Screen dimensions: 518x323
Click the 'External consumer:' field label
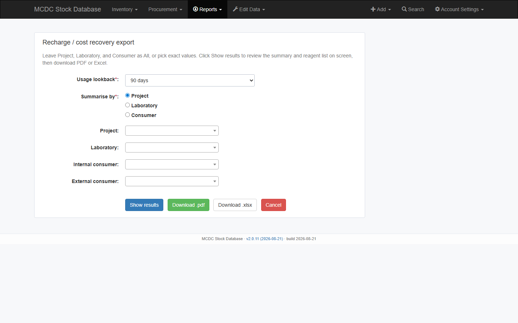pyautogui.click(x=95, y=181)
